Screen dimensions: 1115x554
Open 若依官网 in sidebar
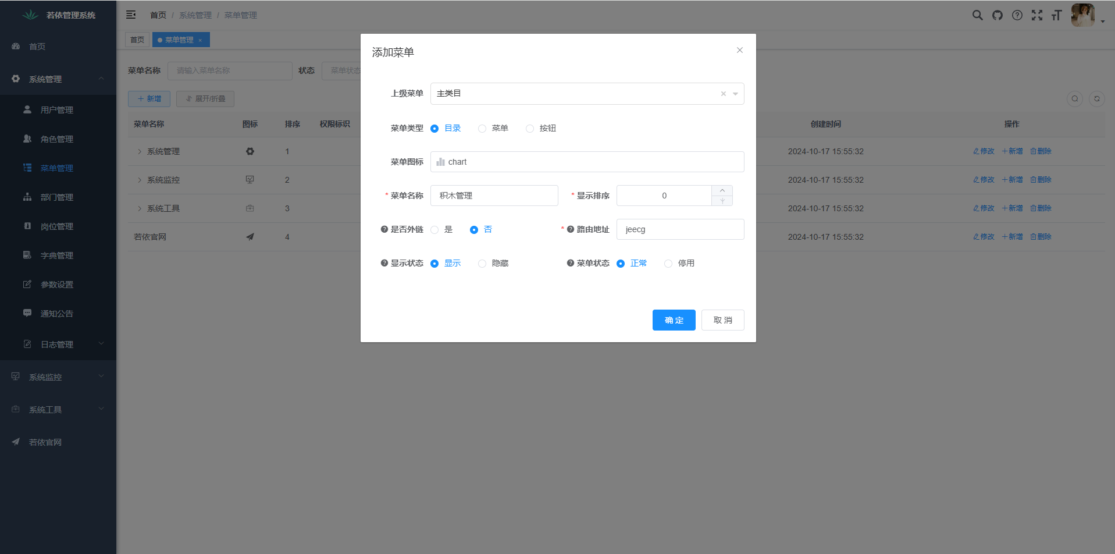pyautogui.click(x=58, y=442)
